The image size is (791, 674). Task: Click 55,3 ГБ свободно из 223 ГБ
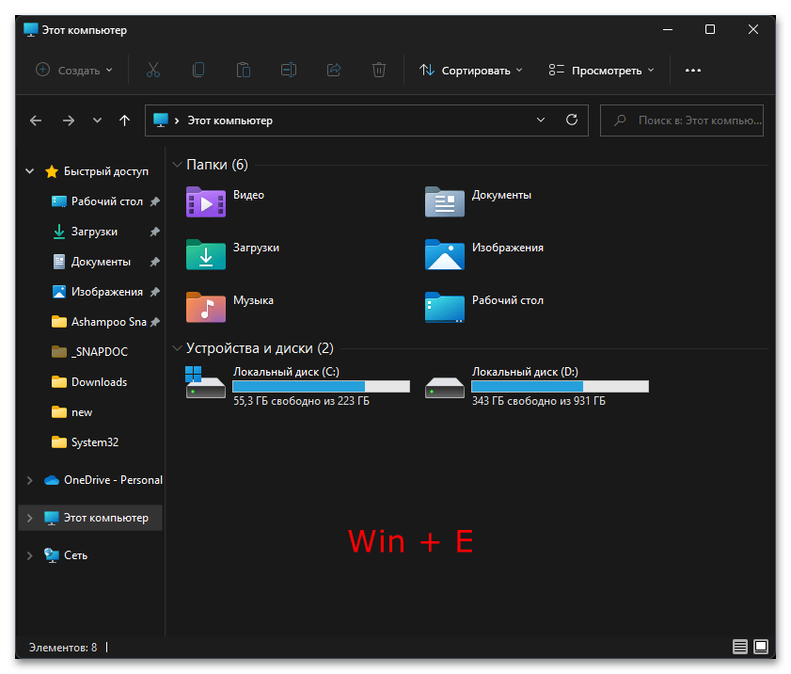(301, 401)
